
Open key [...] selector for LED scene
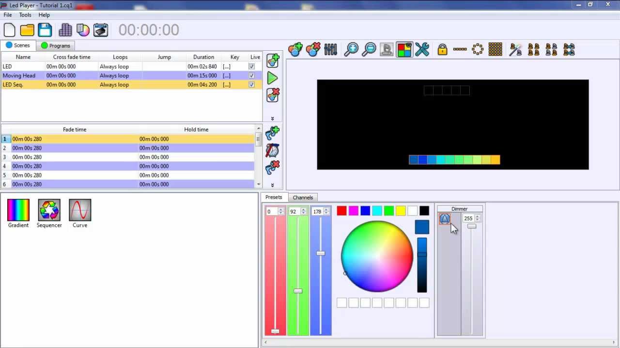click(x=227, y=67)
